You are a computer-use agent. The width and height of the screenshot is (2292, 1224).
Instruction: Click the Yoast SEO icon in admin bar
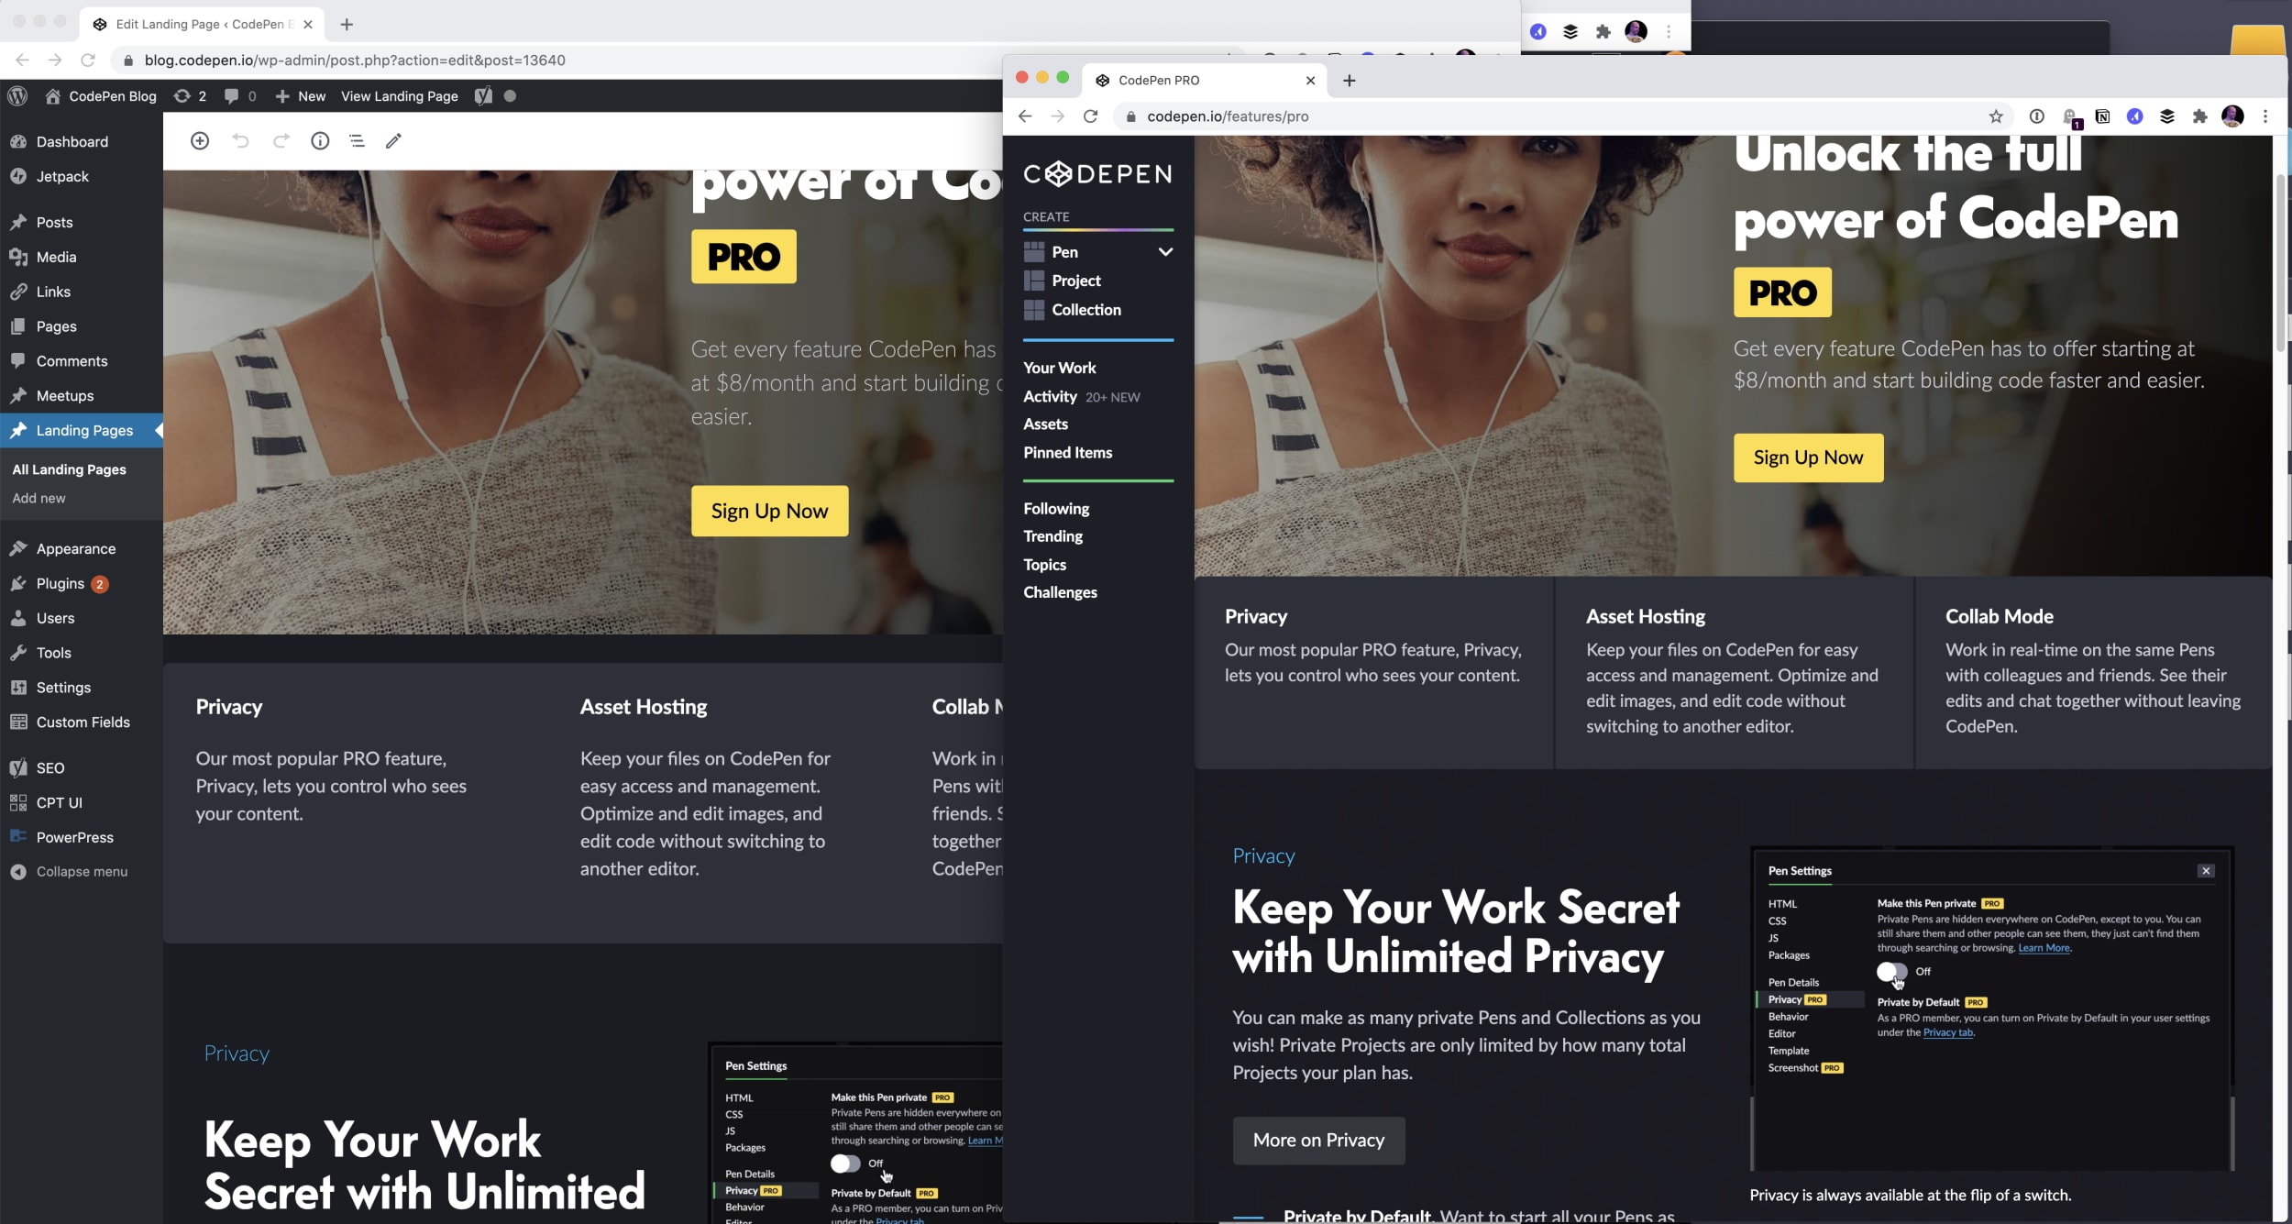(483, 95)
